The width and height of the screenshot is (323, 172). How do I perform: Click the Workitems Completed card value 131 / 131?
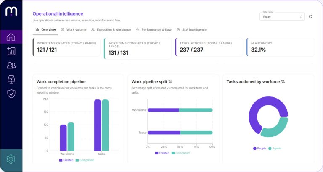pyautogui.click(x=118, y=53)
